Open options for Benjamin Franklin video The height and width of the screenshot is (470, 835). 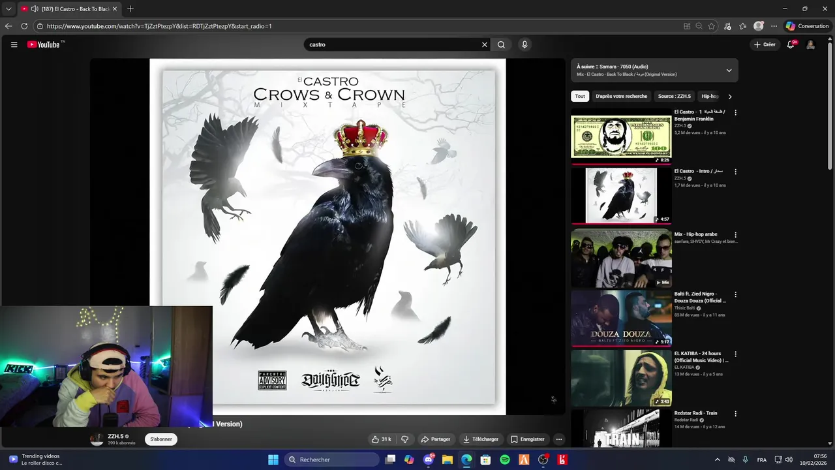click(x=735, y=112)
